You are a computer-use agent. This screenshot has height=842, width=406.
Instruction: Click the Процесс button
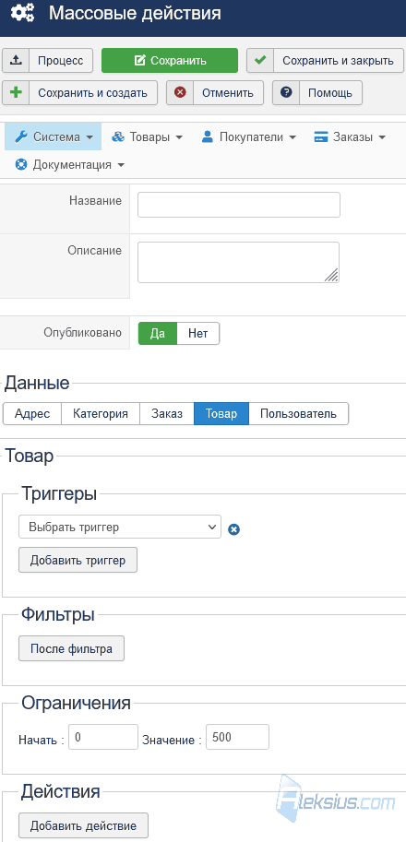click(x=48, y=60)
